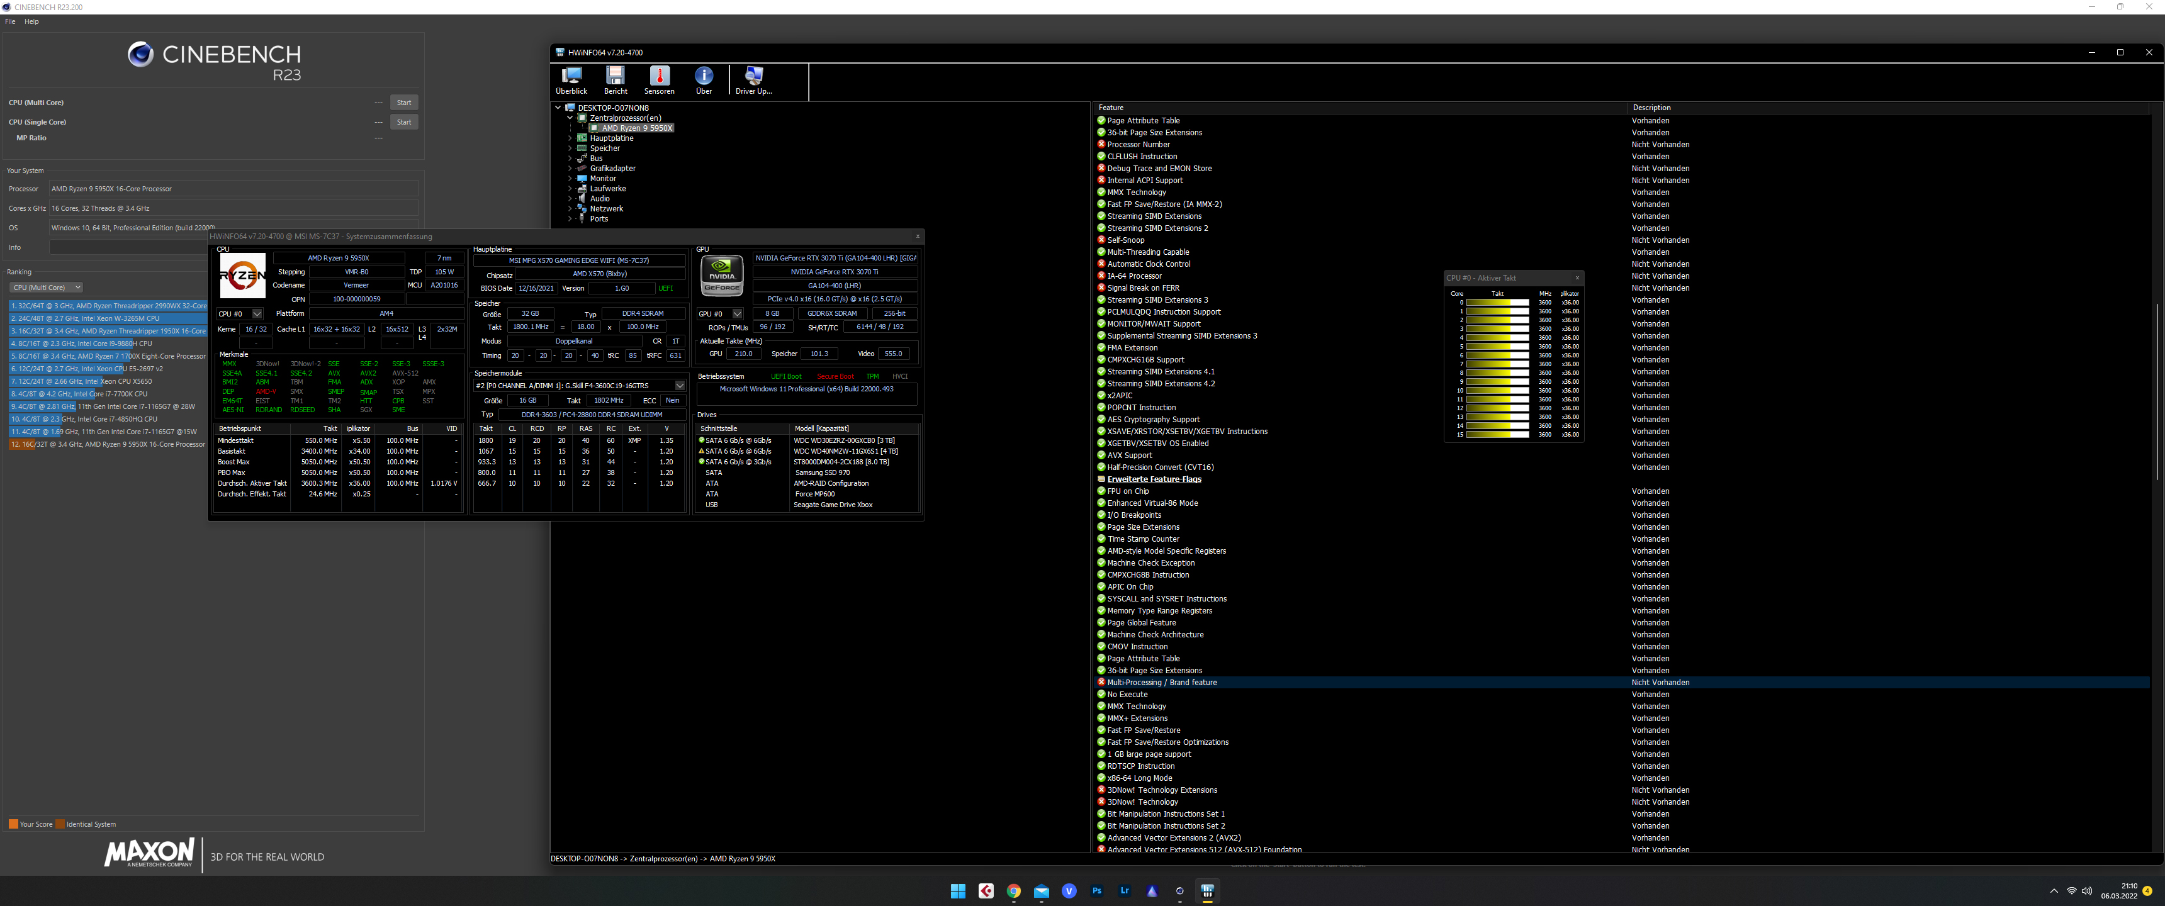Start the CPU Multi Core benchmark

tap(403, 103)
